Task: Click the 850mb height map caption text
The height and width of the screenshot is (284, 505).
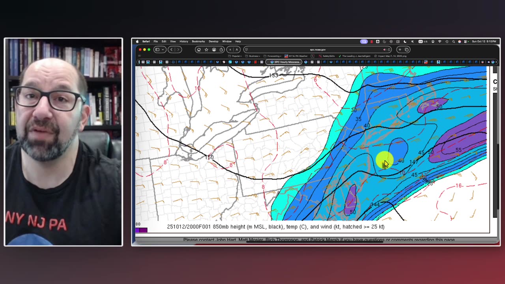Action: coord(276,227)
